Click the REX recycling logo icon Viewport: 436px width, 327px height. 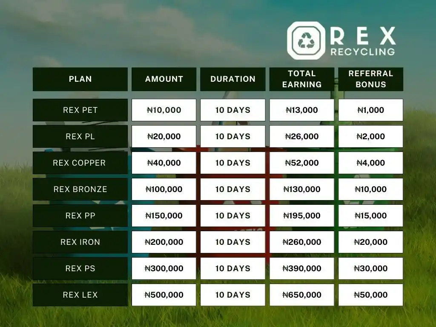click(x=306, y=40)
